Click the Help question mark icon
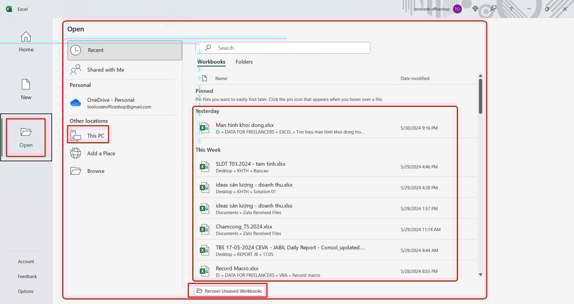 tap(511, 9)
